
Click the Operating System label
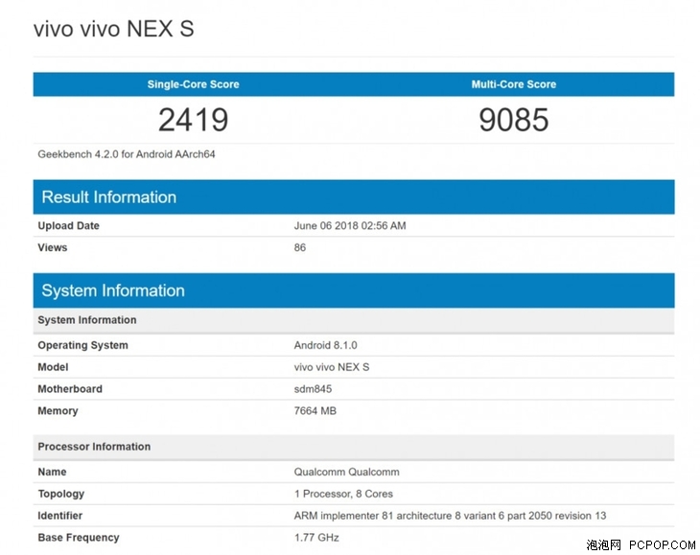tap(82, 345)
